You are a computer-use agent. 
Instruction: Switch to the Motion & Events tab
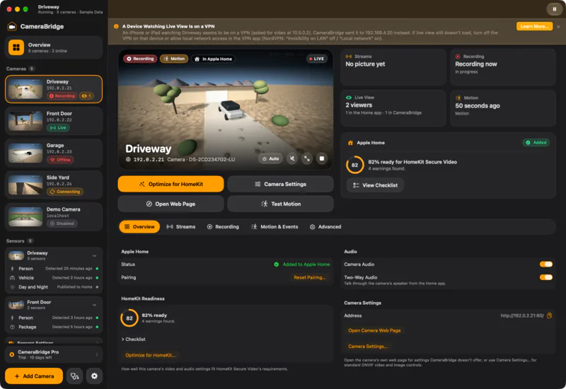tap(275, 226)
